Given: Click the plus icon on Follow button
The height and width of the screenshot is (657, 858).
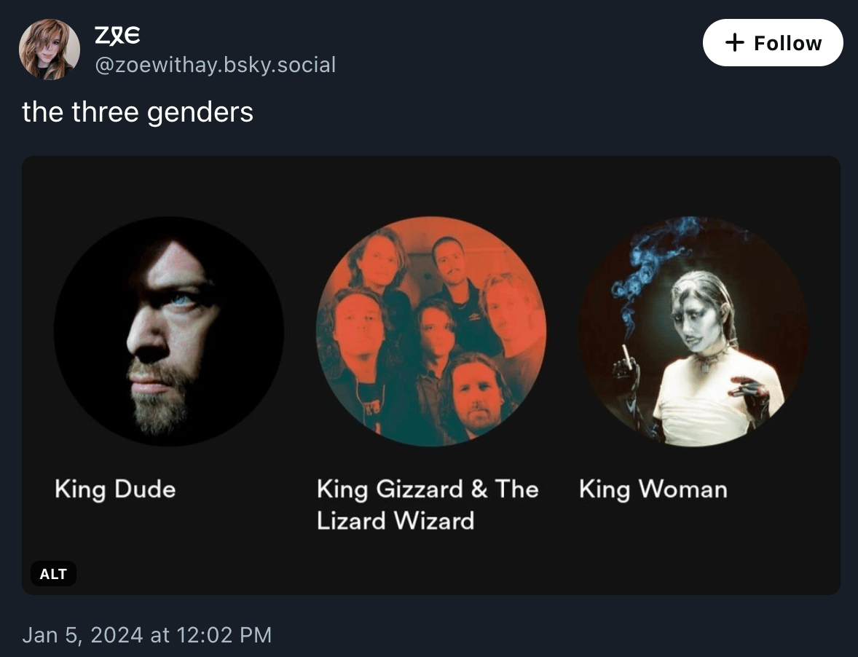Looking at the screenshot, I should (x=735, y=43).
